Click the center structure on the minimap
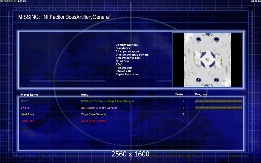261x163 pixels. pos(207,59)
